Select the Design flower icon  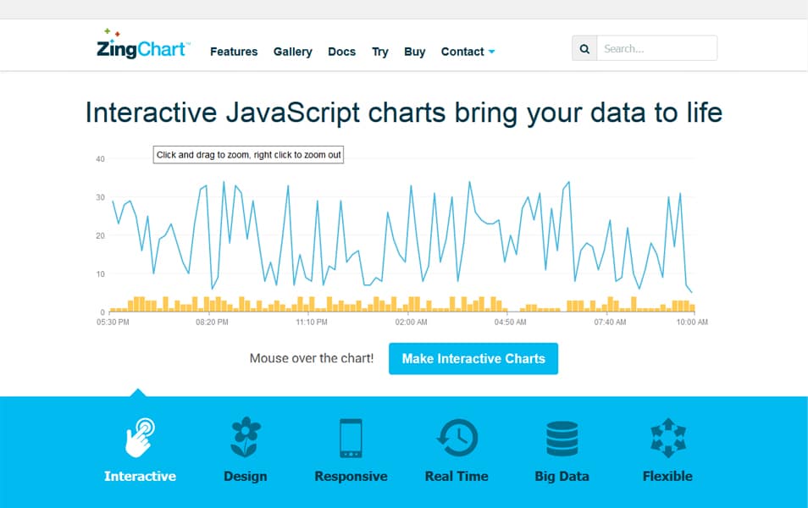coord(246,438)
